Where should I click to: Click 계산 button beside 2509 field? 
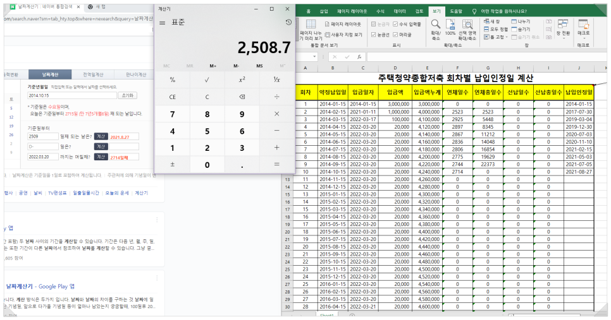click(101, 136)
